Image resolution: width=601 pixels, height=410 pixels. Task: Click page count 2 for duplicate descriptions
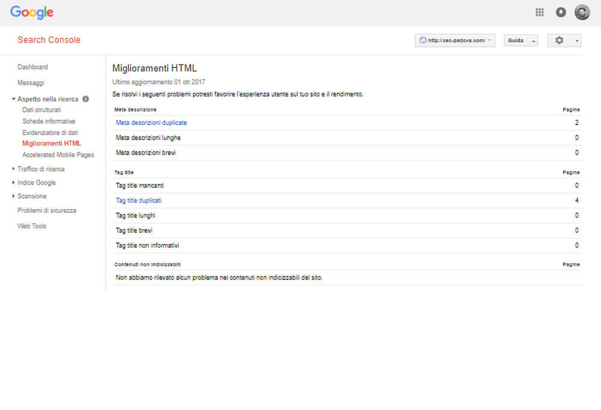[x=576, y=123]
